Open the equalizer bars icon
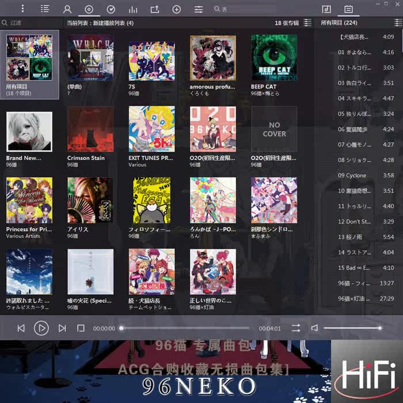The image size is (403, 403). (133, 10)
